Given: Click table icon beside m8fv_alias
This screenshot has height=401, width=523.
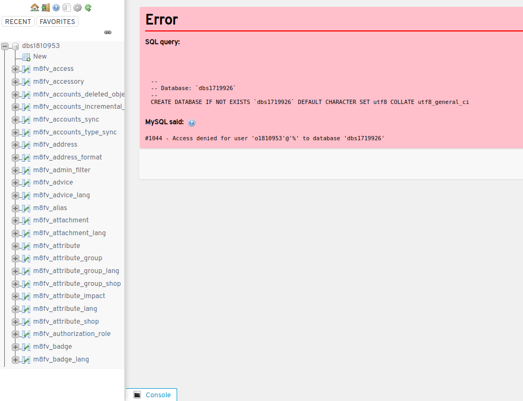Looking at the screenshot, I should pos(26,208).
